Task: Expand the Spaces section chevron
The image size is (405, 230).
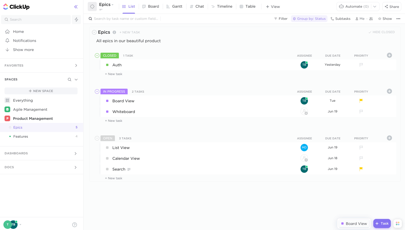Action: [76, 79]
